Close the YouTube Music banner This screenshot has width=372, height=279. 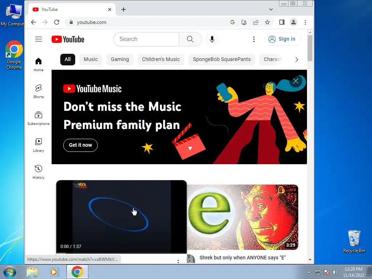click(295, 81)
